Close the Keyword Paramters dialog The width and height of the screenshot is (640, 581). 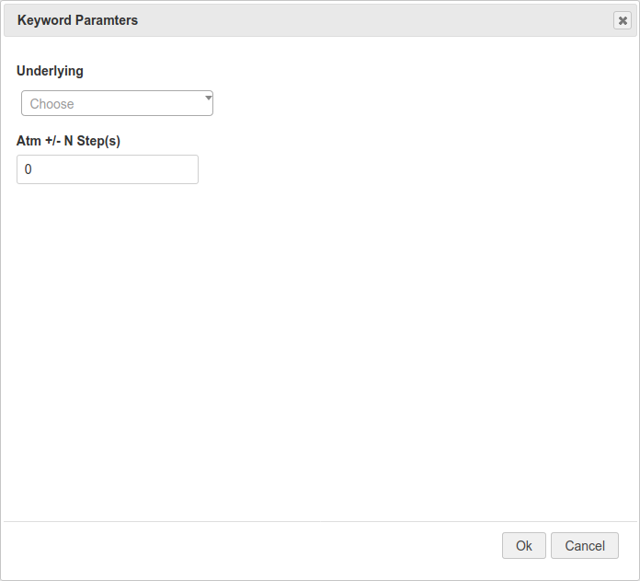(x=623, y=20)
